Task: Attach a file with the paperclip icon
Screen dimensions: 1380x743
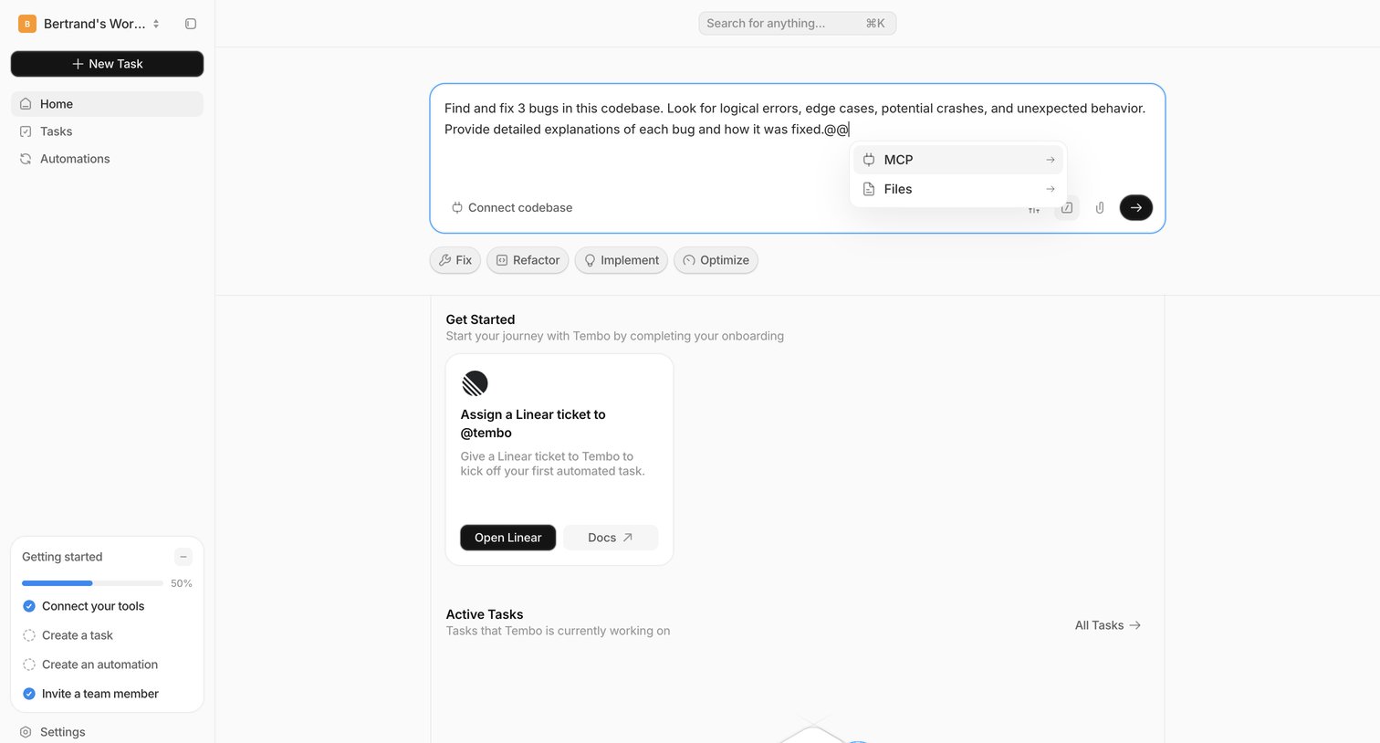Action: [x=1100, y=208]
